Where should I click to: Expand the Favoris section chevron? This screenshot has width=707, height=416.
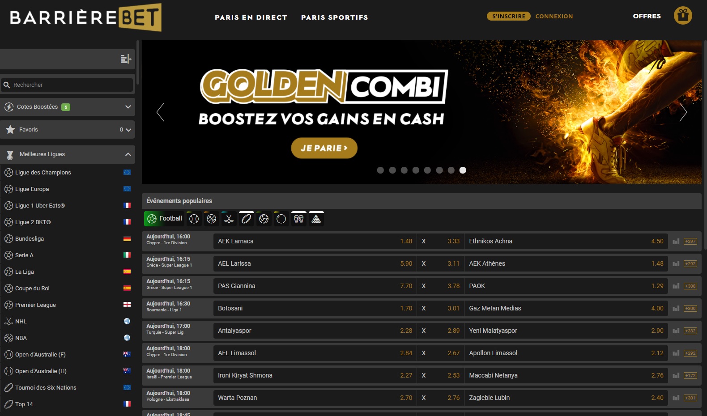pyautogui.click(x=128, y=130)
